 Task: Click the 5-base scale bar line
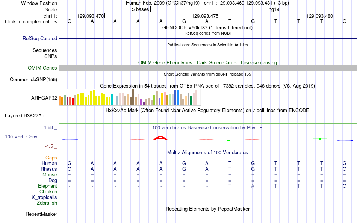point(208,9)
